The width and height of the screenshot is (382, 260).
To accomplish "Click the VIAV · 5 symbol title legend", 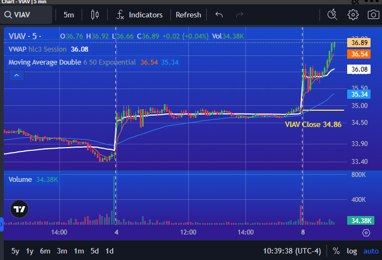I will 25,36.
